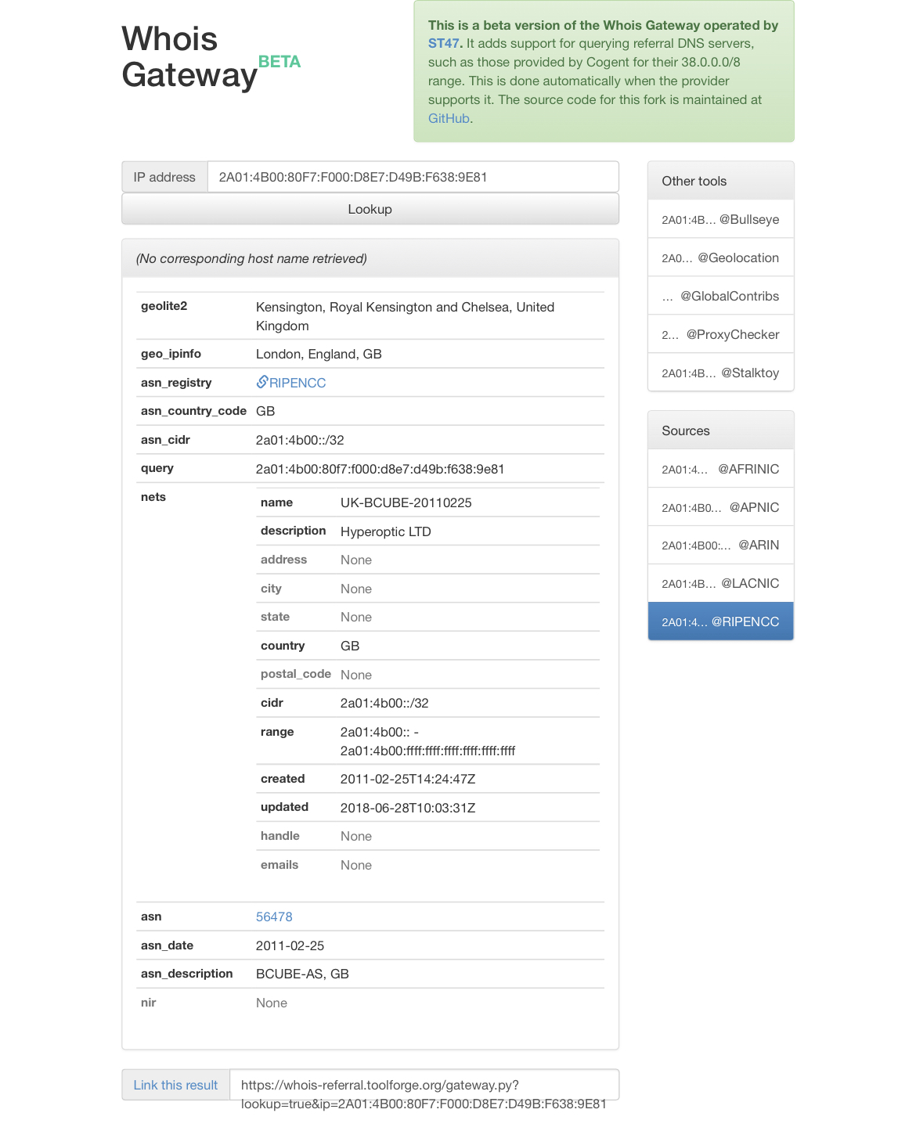Click the Link this result link
The height and width of the screenshot is (1131, 916).
pyautogui.click(x=175, y=1085)
